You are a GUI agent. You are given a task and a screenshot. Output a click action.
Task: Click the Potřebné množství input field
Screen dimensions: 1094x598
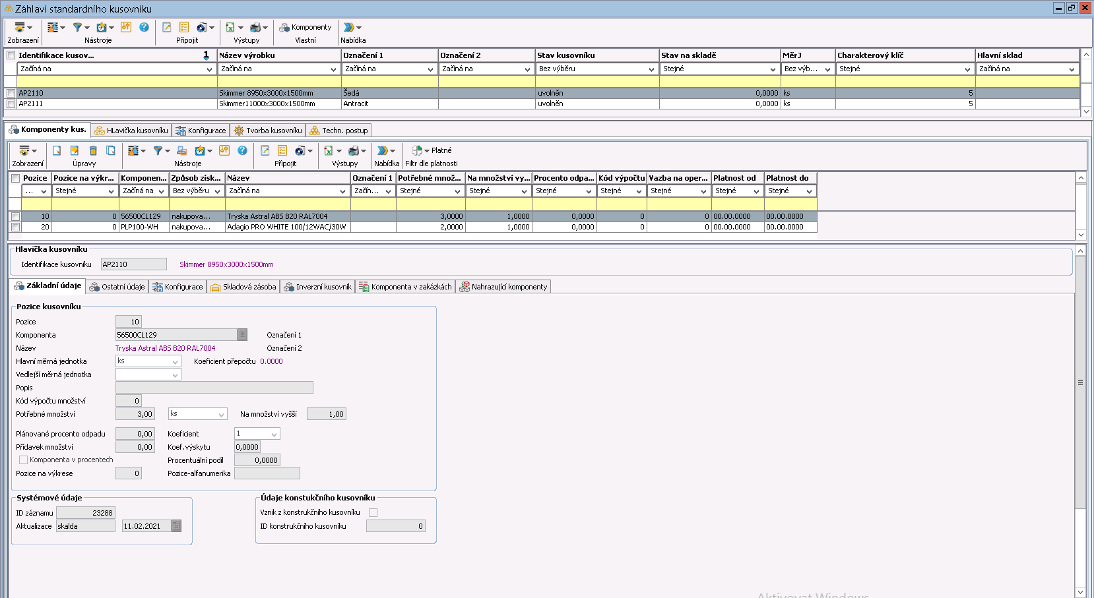pos(135,414)
